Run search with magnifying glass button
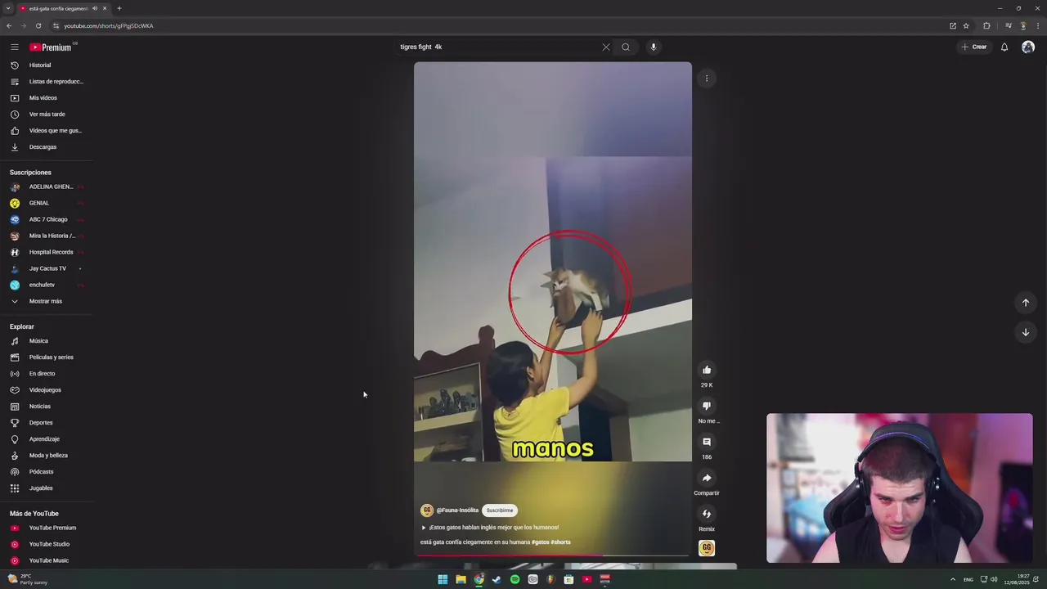The height and width of the screenshot is (589, 1047). pyautogui.click(x=626, y=47)
